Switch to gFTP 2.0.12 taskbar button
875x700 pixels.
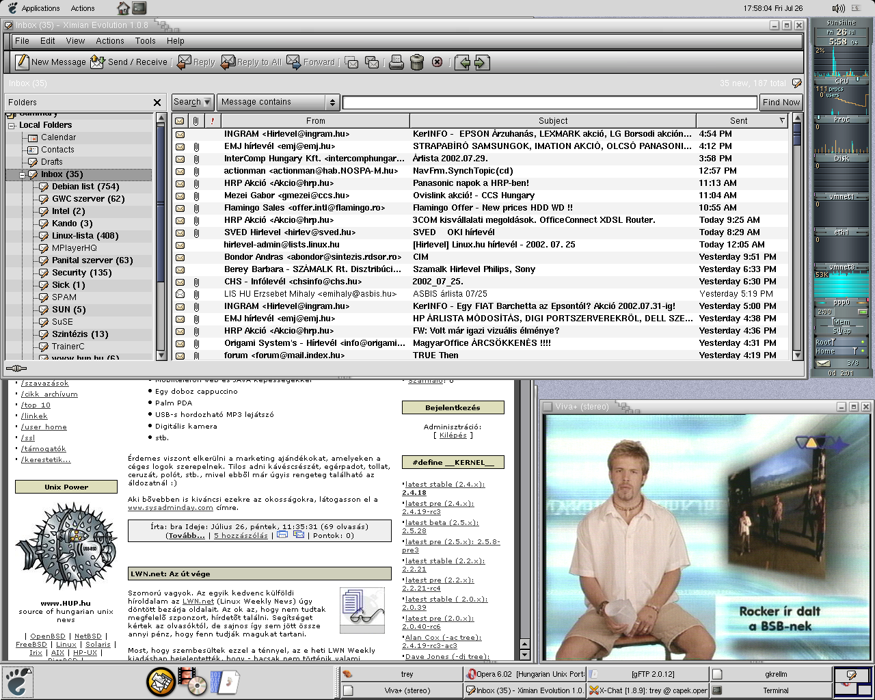click(648, 674)
